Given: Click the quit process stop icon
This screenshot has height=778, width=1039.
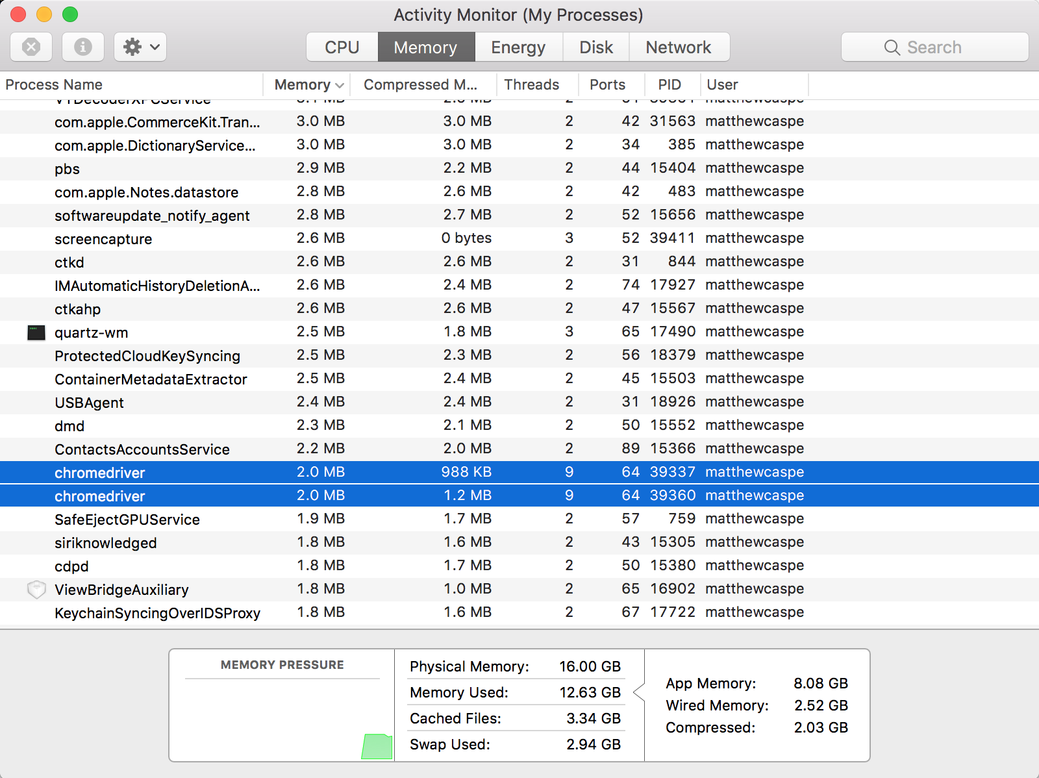Looking at the screenshot, I should [31, 47].
